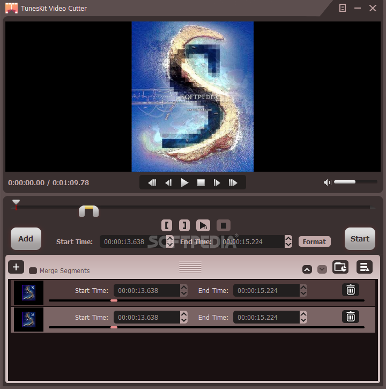Minimize the TunesKit window

click(x=357, y=8)
